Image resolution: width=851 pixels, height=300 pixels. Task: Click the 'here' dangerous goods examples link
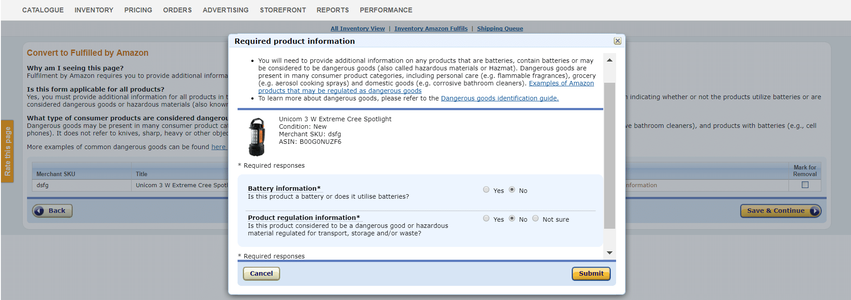pos(219,147)
